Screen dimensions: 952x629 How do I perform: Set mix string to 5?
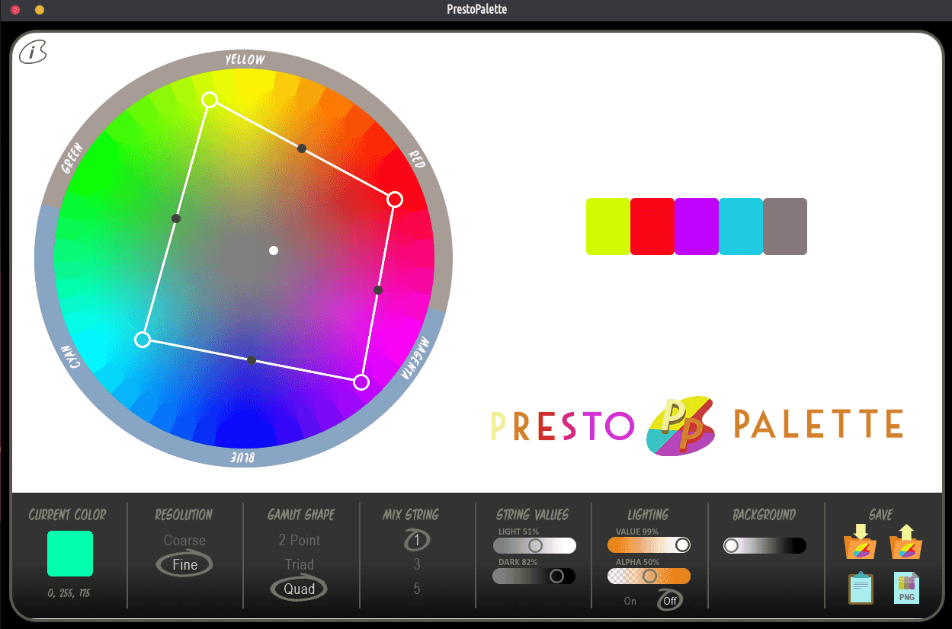click(416, 589)
